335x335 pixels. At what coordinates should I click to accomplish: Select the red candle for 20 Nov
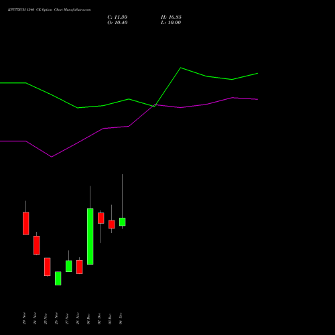[x=26, y=224]
